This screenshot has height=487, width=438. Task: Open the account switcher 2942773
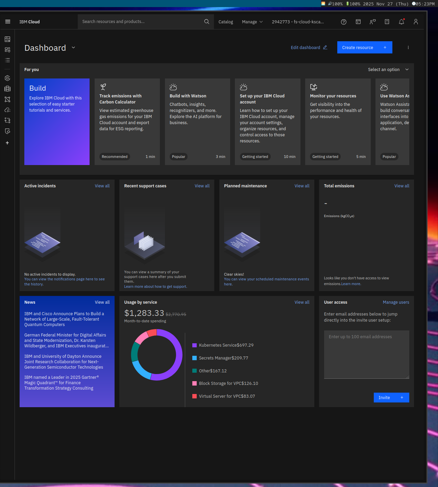[297, 22]
